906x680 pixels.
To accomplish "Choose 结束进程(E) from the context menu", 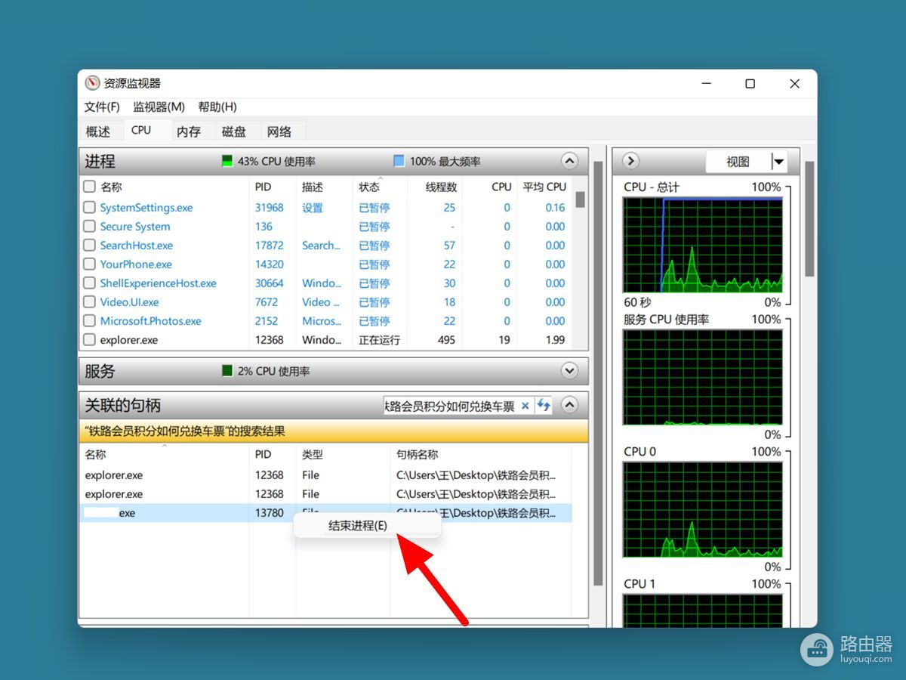I will pos(358,526).
